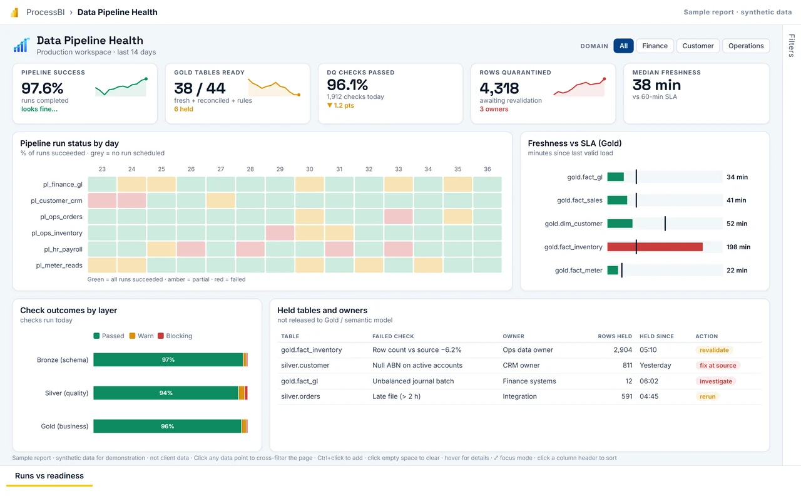Click the investigate action for gold.fact_gl
Image resolution: width=801 pixels, height=501 pixels.
[x=716, y=381]
